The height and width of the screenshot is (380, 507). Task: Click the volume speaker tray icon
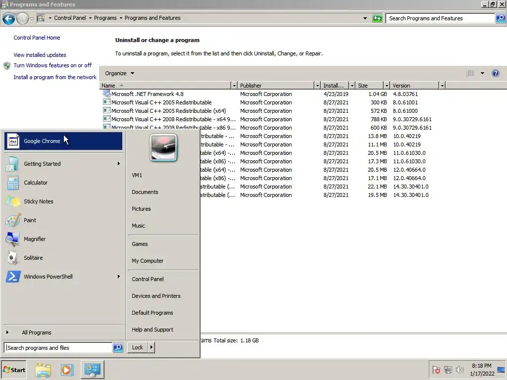pyautogui.click(x=459, y=370)
